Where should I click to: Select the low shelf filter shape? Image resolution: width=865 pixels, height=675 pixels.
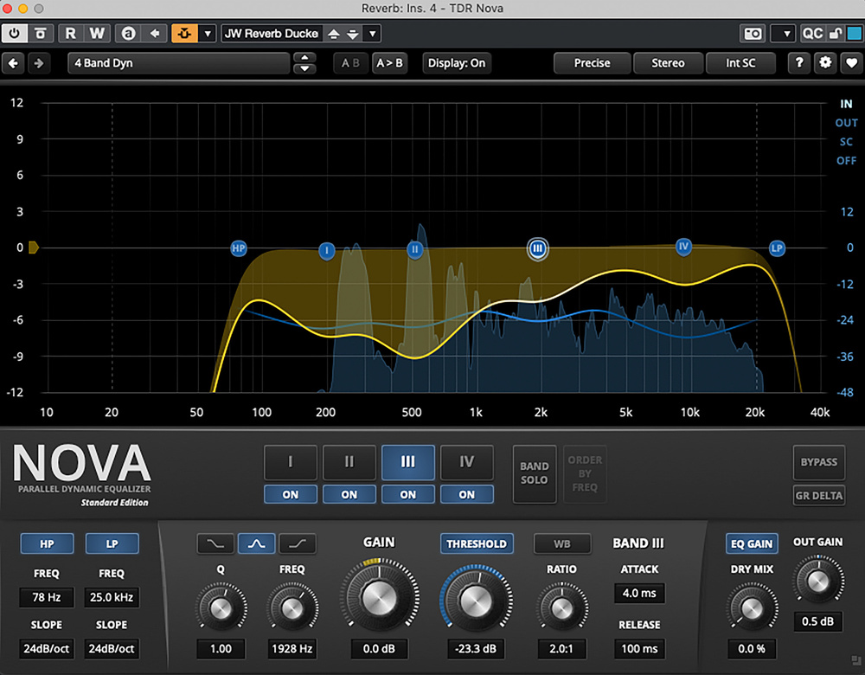point(215,543)
